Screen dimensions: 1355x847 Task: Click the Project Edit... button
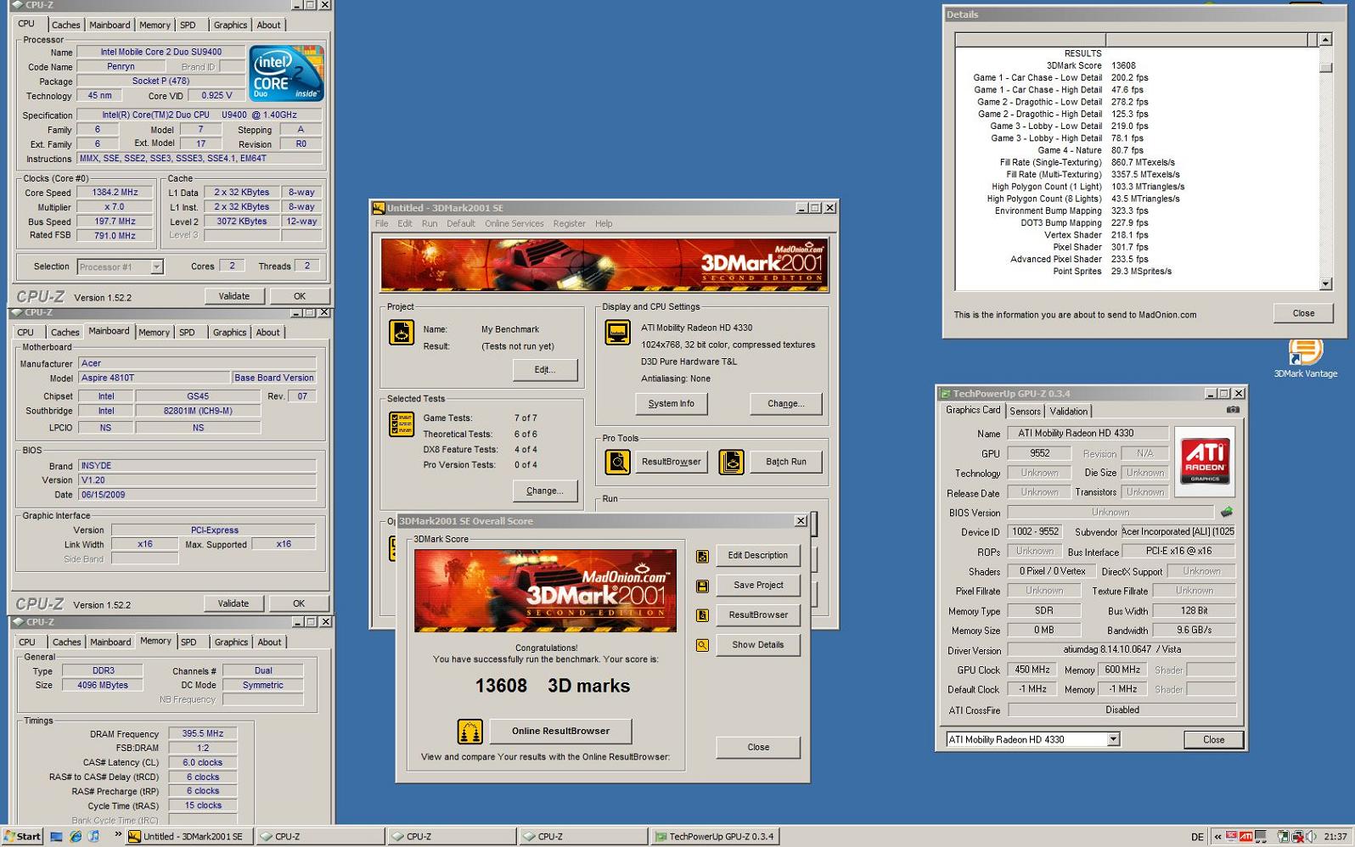(x=545, y=370)
